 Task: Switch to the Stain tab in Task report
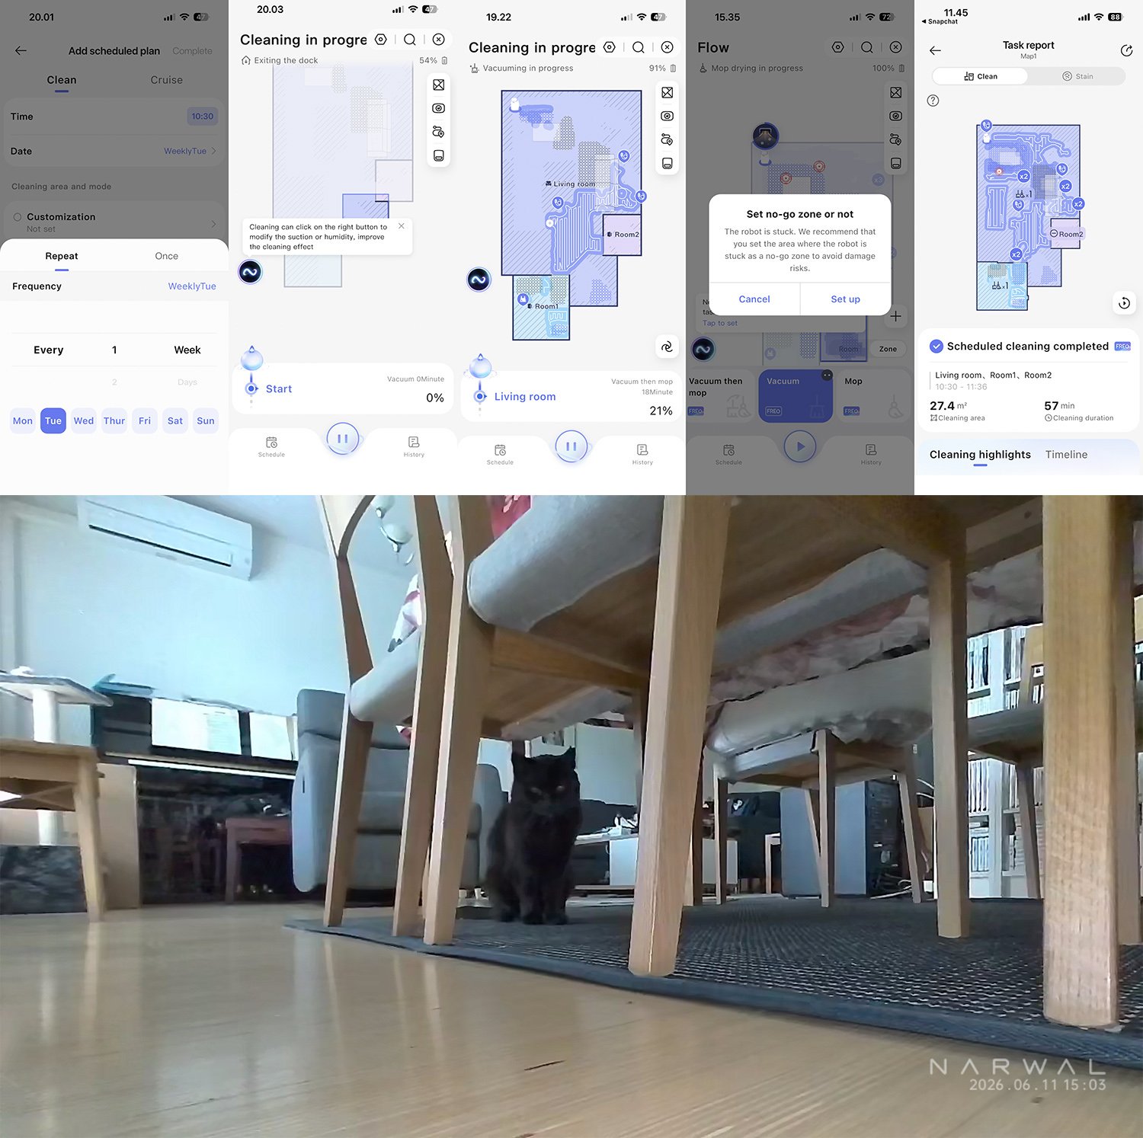(1077, 76)
